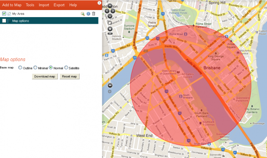The height and width of the screenshot is (158, 267).
Task: Zoom out using the bottom minus button
Action: pos(110,85)
